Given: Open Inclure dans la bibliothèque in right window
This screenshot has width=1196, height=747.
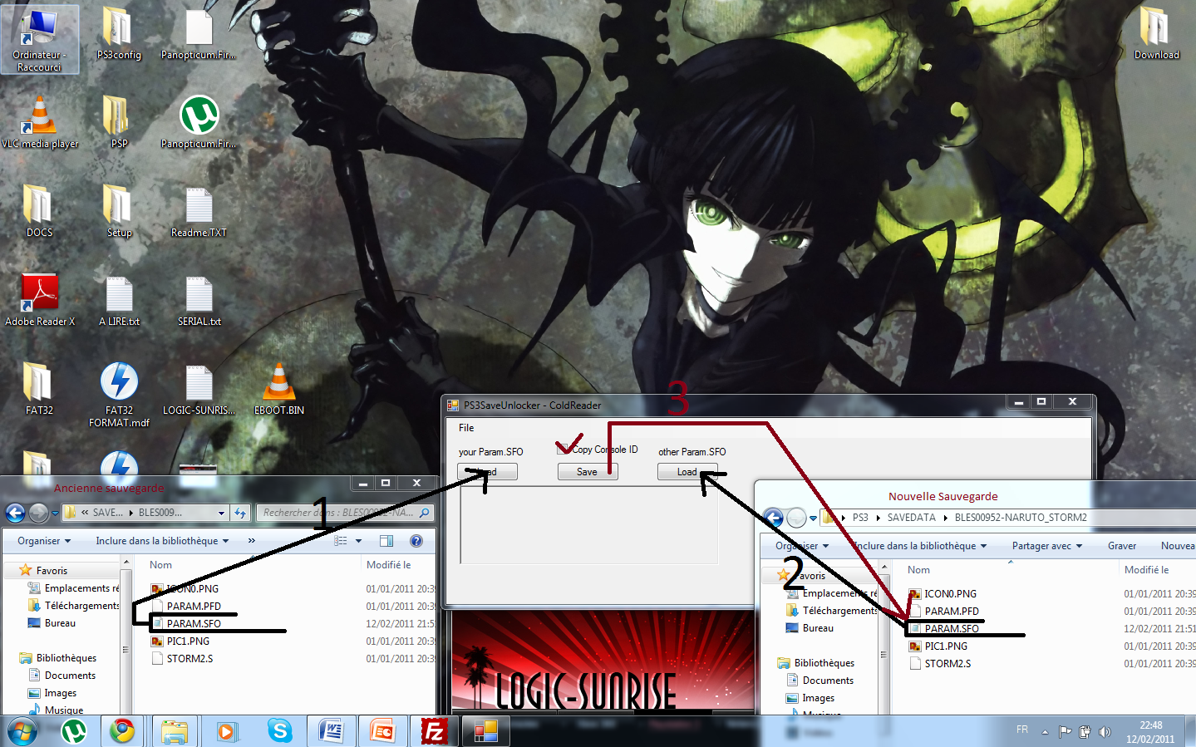Looking at the screenshot, I should 920,546.
